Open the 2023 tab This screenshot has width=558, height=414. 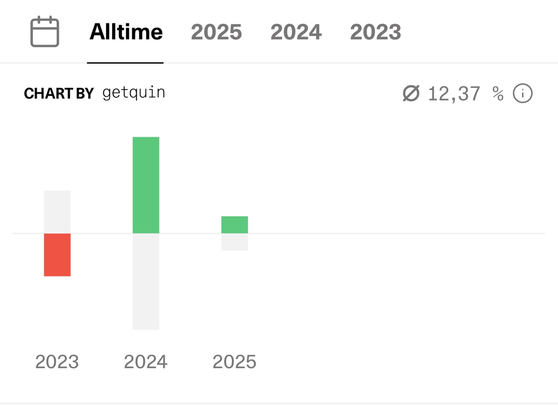click(x=375, y=32)
